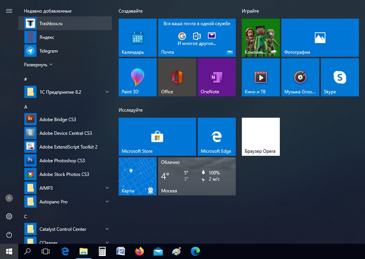Click the Недавно добавленные heading
The height and width of the screenshot is (259, 365).
click(x=48, y=11)
